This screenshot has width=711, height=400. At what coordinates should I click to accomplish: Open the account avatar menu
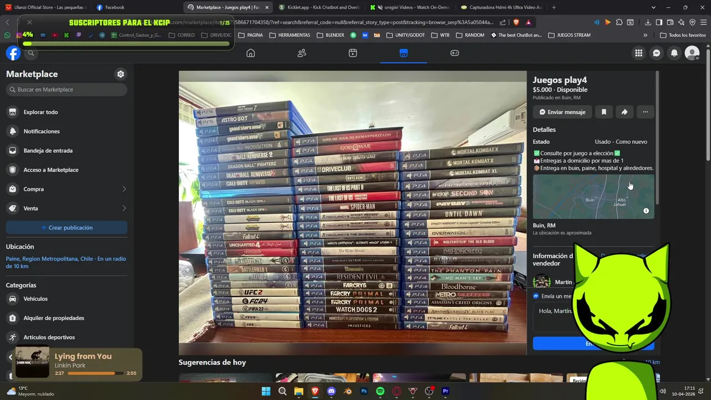[x=692, y=53]
